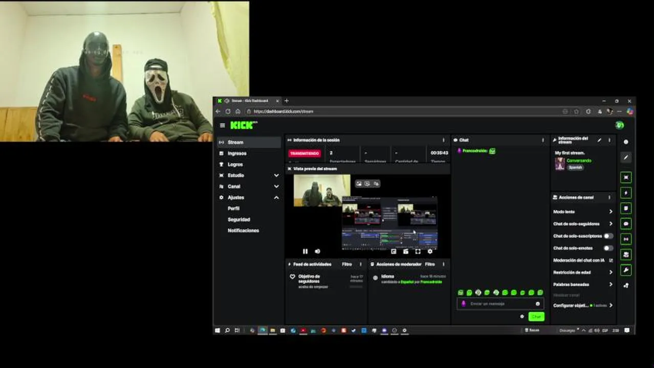The image size is (654, 368).
Task: Open the emote picker in the chat input
Action: coord(537,304)
